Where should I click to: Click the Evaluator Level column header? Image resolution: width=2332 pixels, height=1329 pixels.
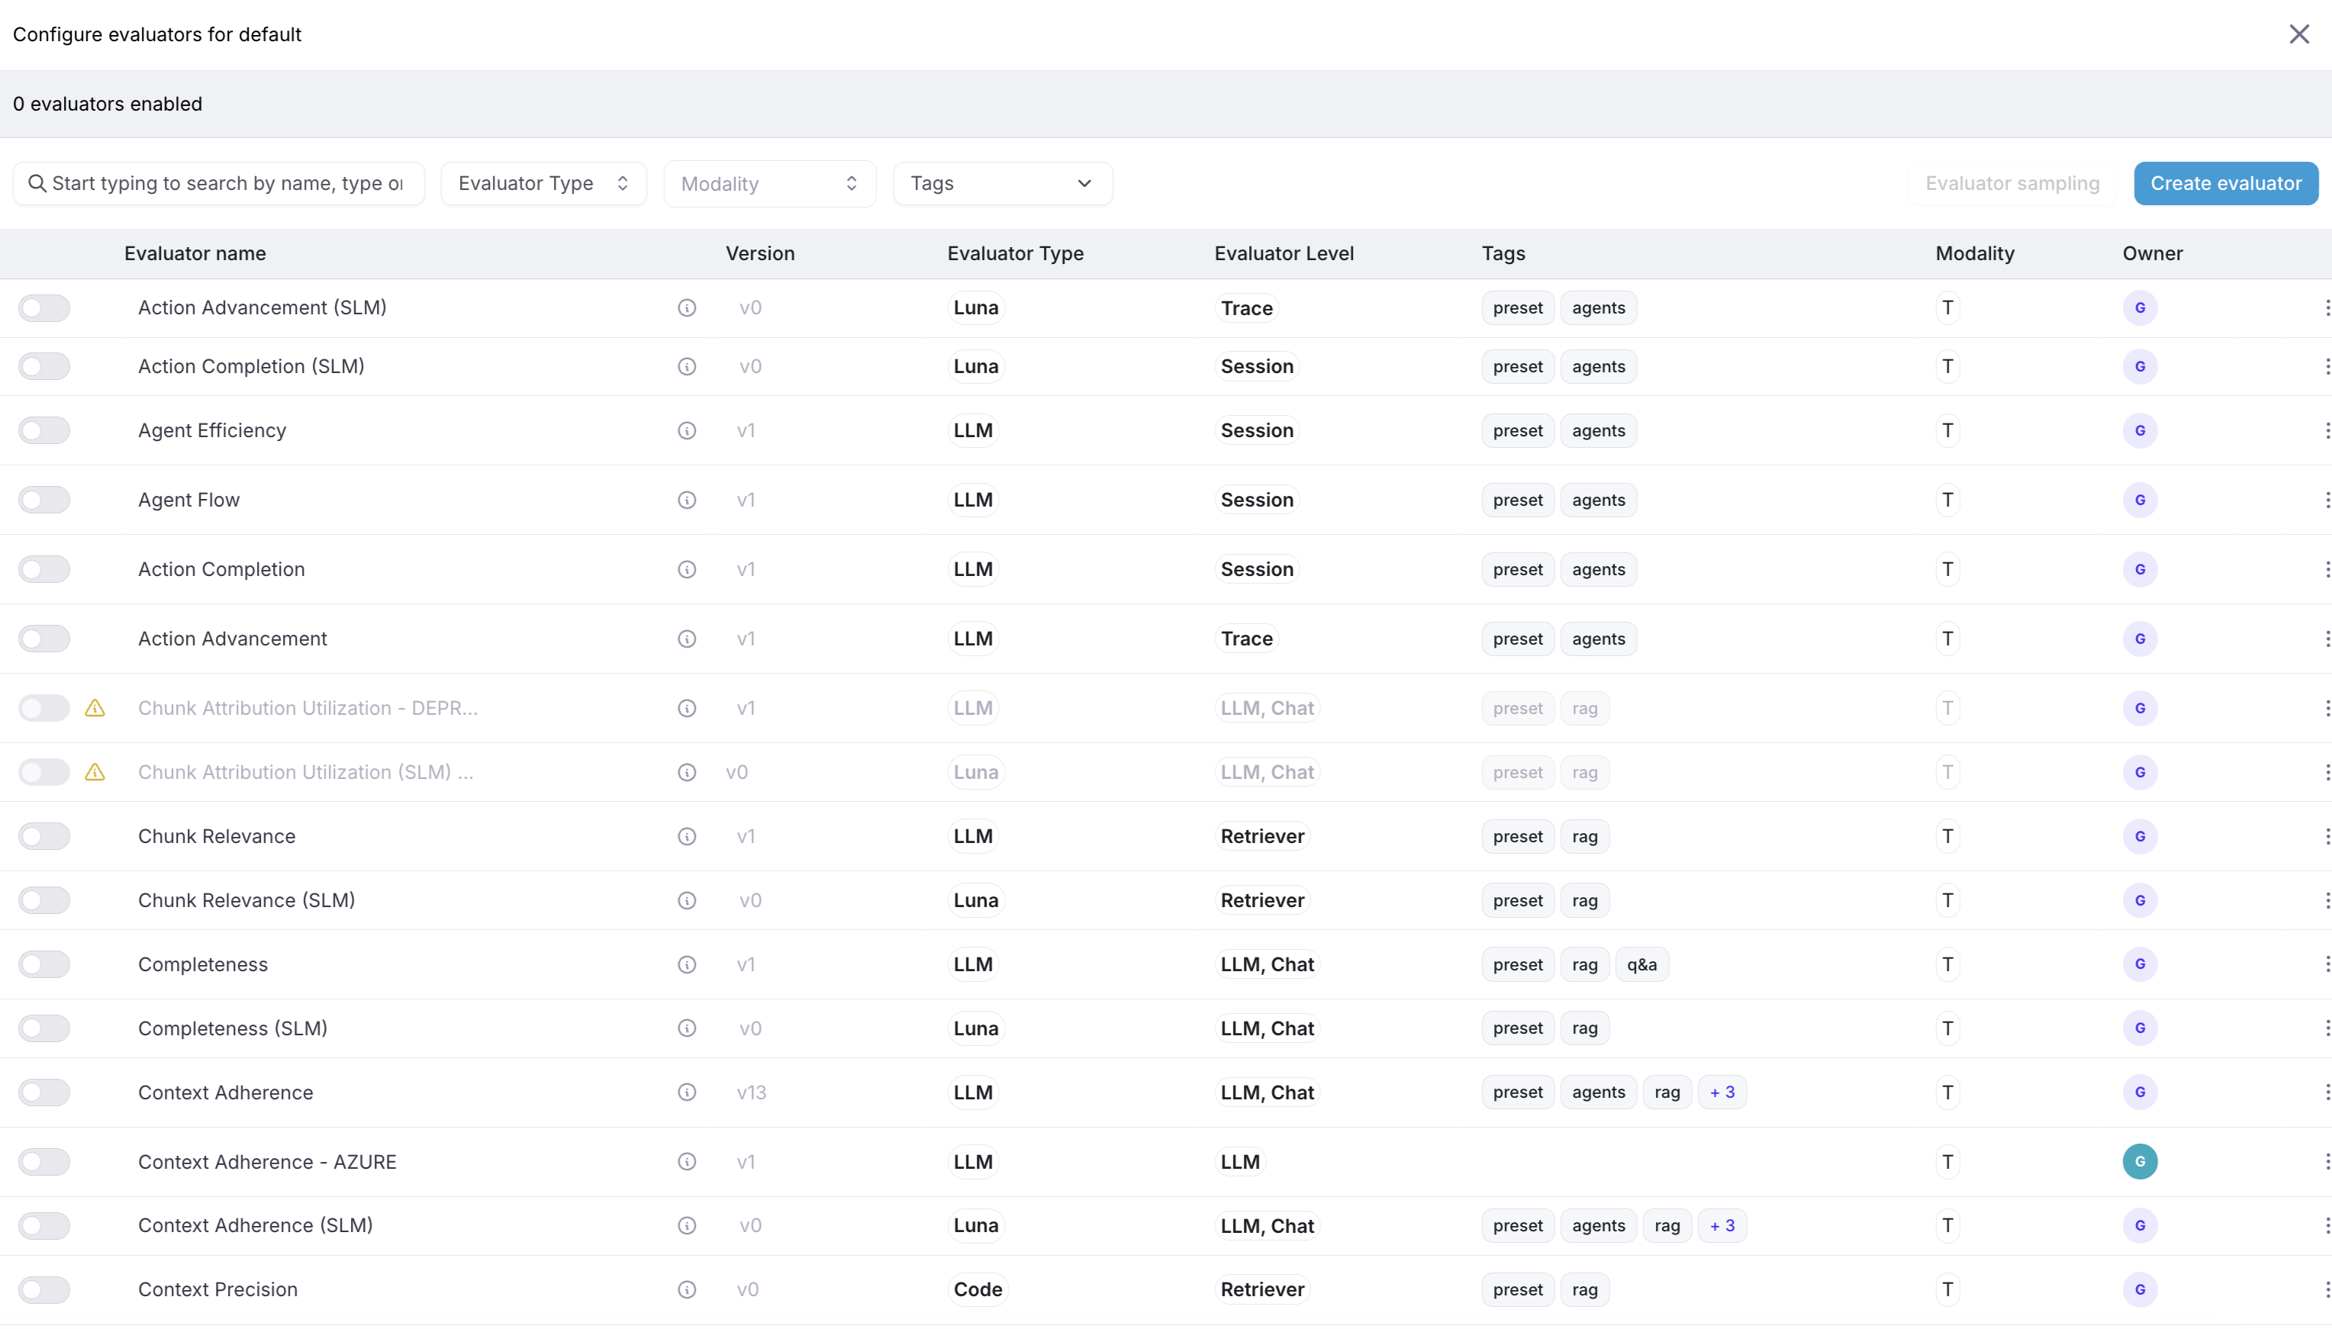[x=1284, y=253]
